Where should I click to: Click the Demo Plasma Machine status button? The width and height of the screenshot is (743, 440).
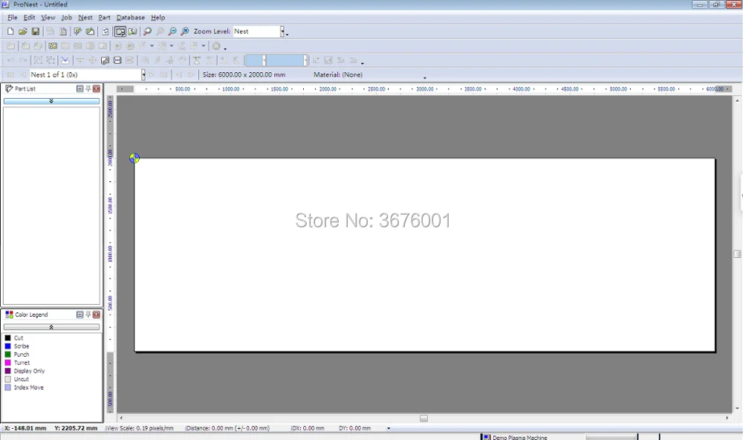click(515, 437)
